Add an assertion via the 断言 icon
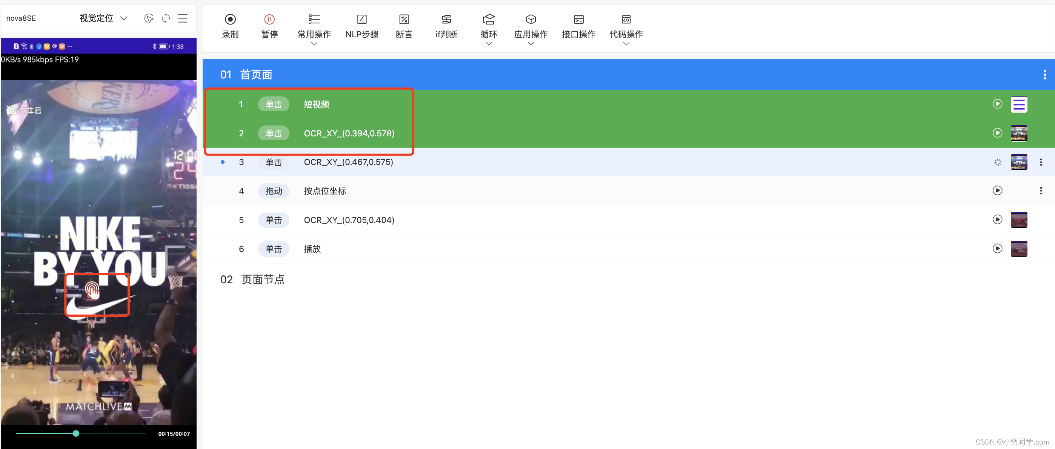1055x449 pixels. pos(404,19)
